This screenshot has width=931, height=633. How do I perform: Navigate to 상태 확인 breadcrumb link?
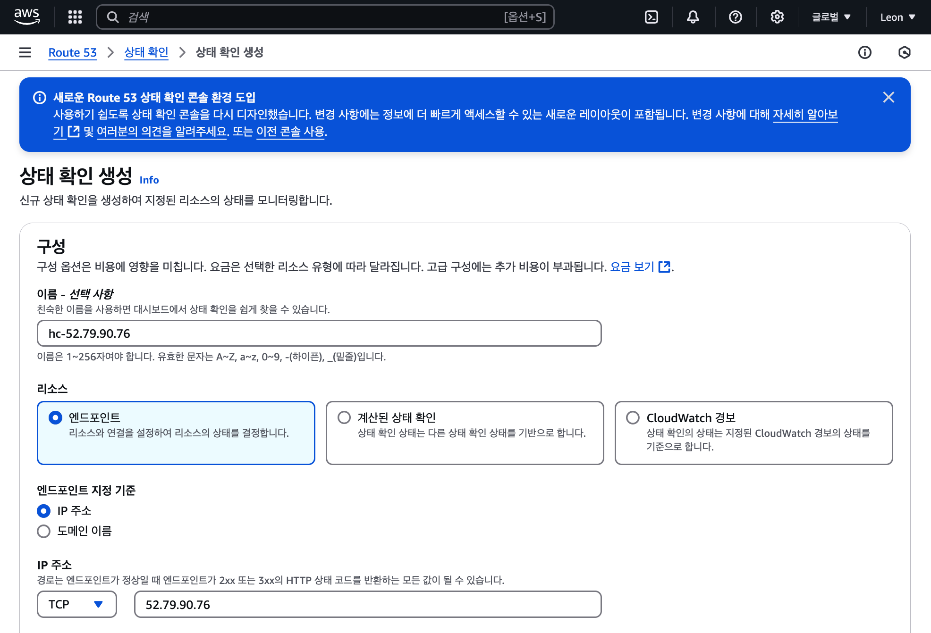click(x=146, y=52)
